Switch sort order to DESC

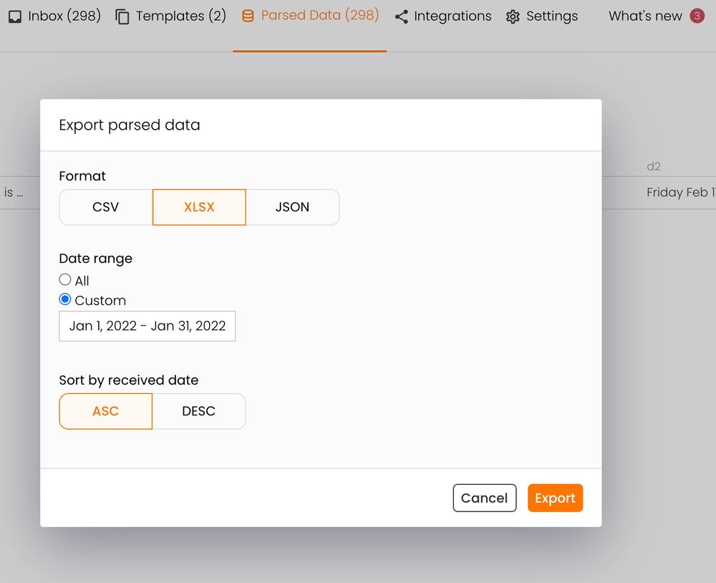click(x=198, y=411)
